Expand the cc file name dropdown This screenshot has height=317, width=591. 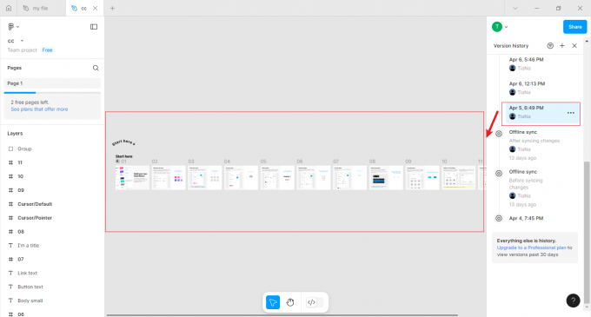point(22,41)
